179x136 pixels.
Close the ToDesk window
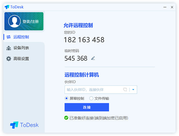(x=172, y=7)
